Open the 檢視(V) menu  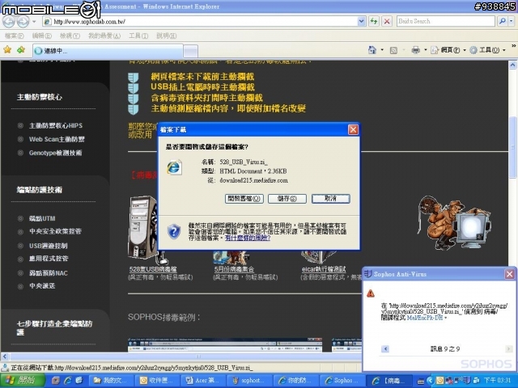tap(70, 36)
